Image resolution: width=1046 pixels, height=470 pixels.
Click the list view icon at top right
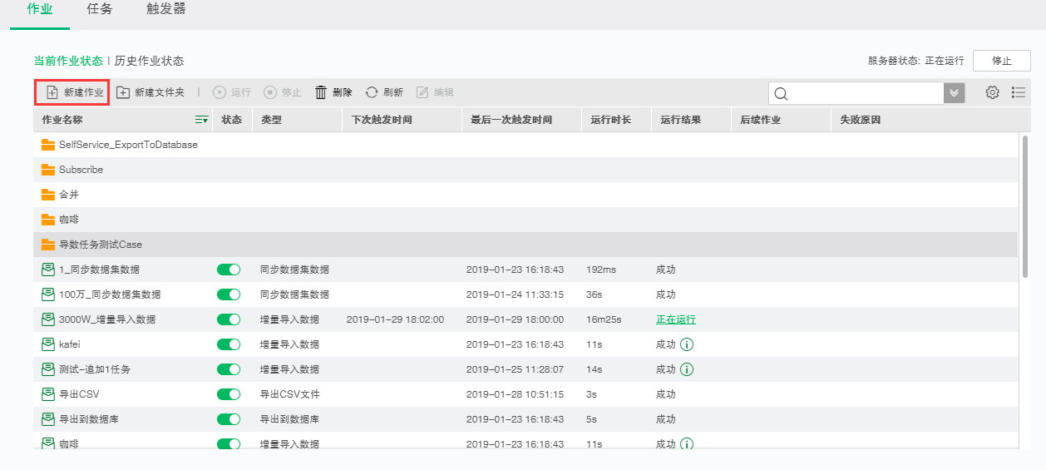click(1019, 92)
